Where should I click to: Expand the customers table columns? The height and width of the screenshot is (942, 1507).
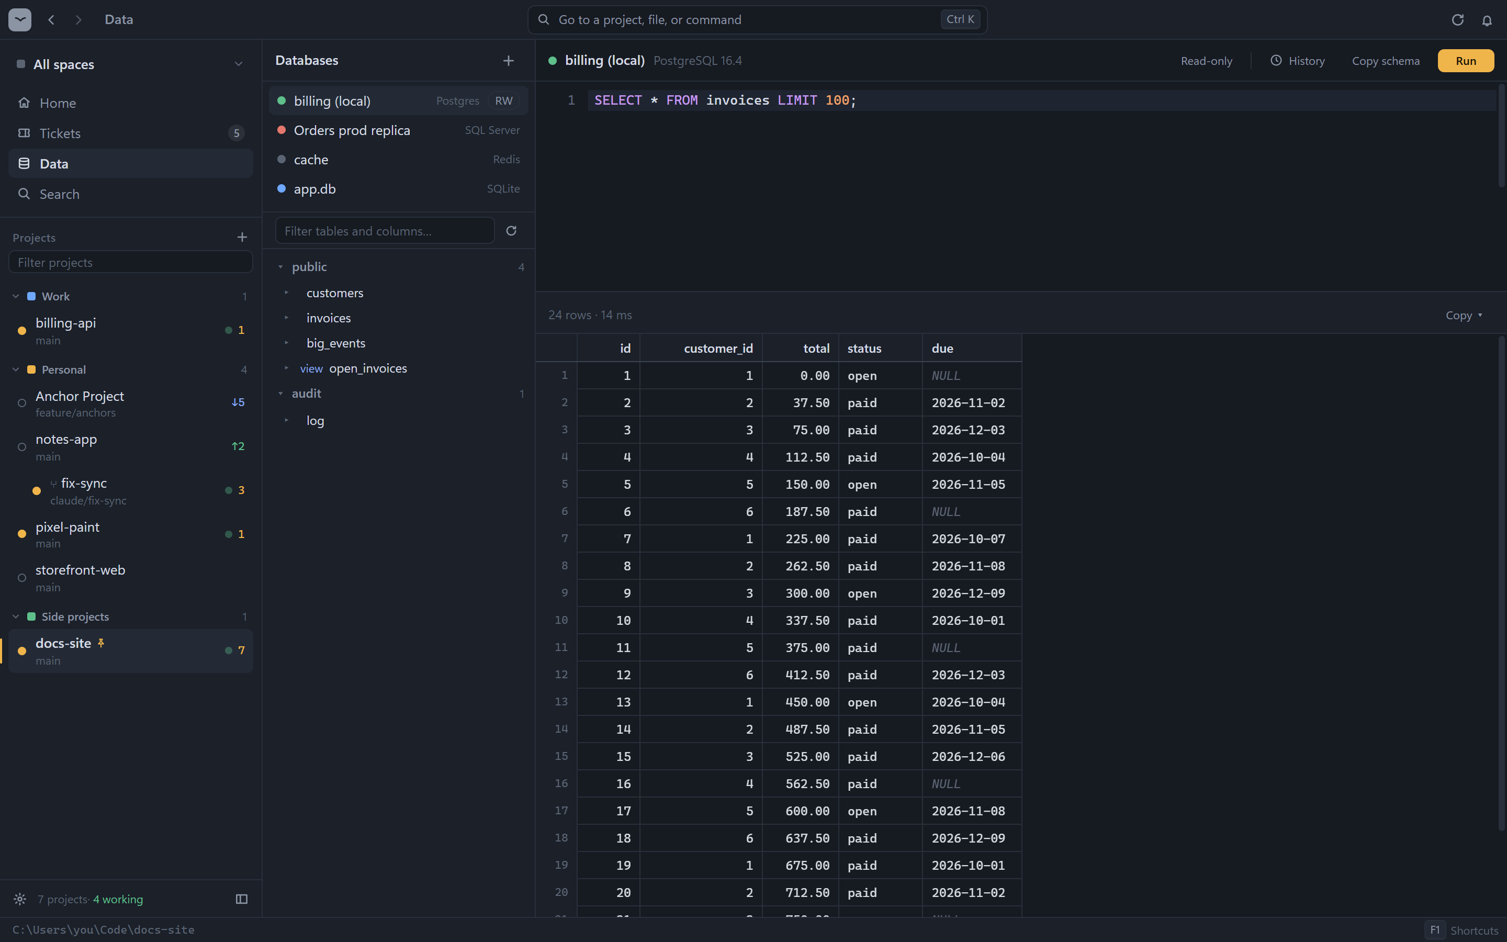tap(286, 293)
